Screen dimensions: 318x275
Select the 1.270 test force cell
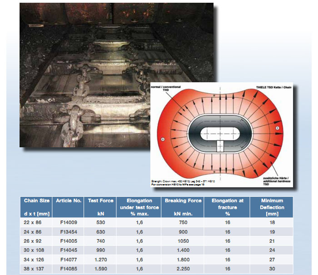coord(98,260)
